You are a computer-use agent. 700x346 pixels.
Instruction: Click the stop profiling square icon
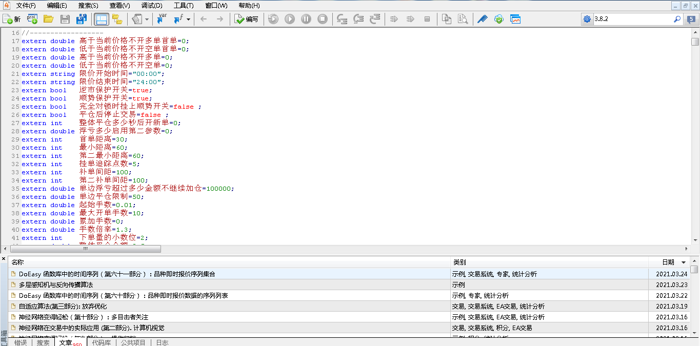coord(427,19)
